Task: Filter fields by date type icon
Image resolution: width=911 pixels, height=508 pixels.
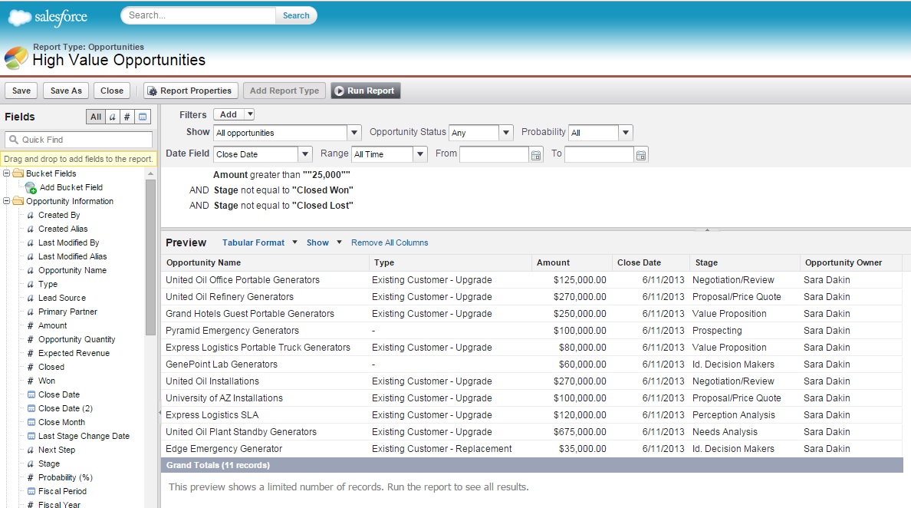Action: point(143,117)
